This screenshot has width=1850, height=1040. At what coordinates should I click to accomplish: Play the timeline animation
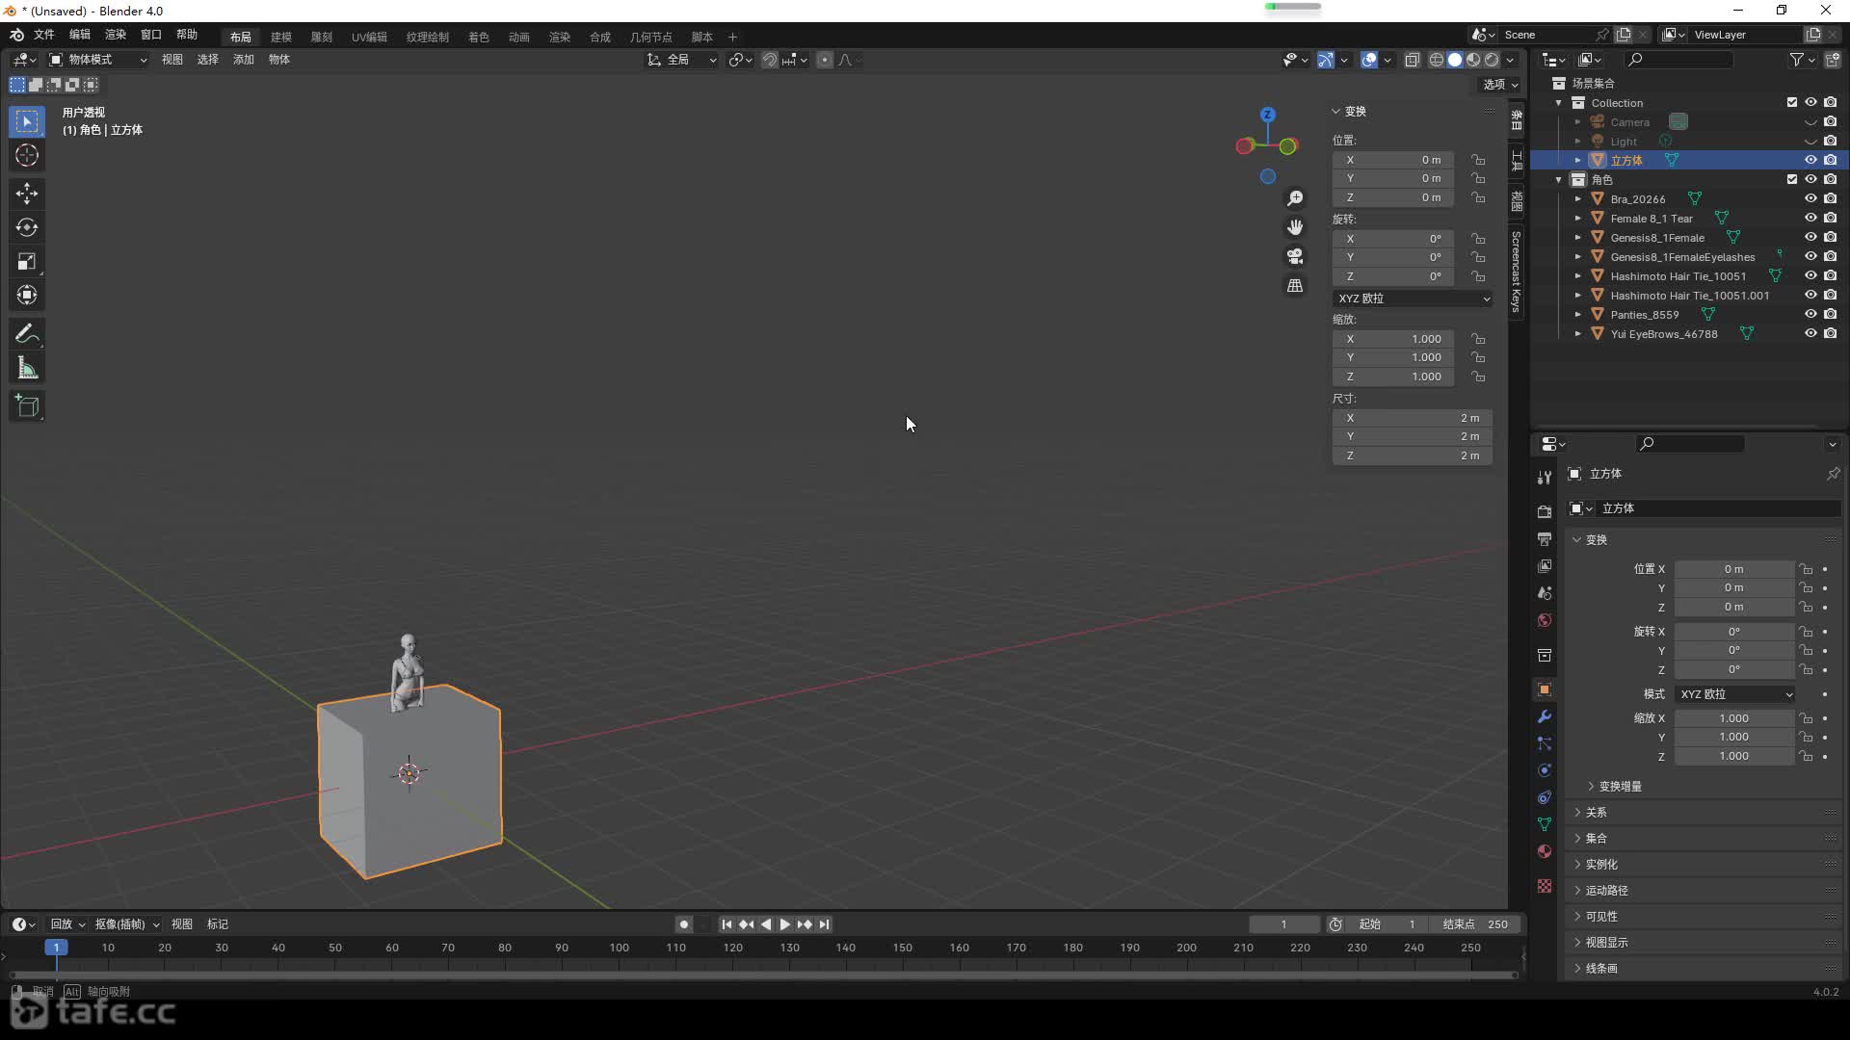click(785, 924)
